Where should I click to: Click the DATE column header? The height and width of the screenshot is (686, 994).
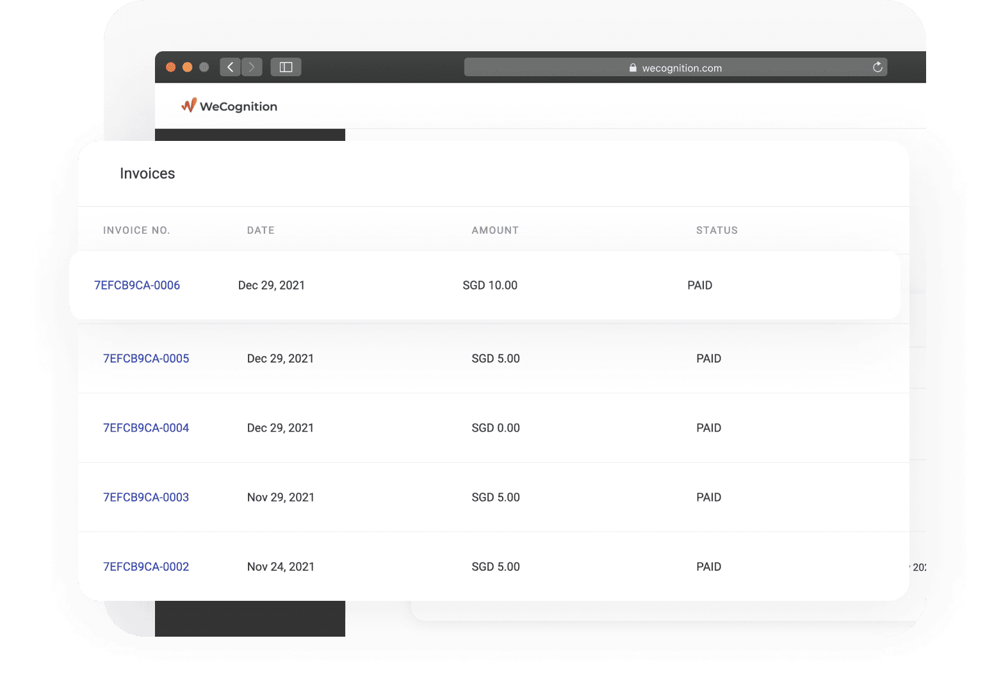(x=261, y=231)
